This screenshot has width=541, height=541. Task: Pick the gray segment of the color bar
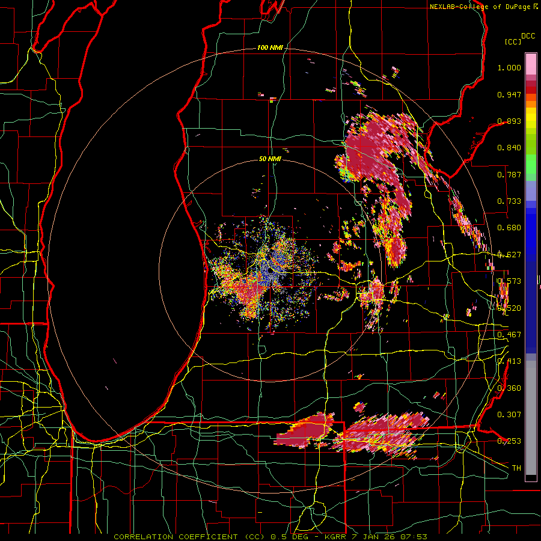pos(531,419)
